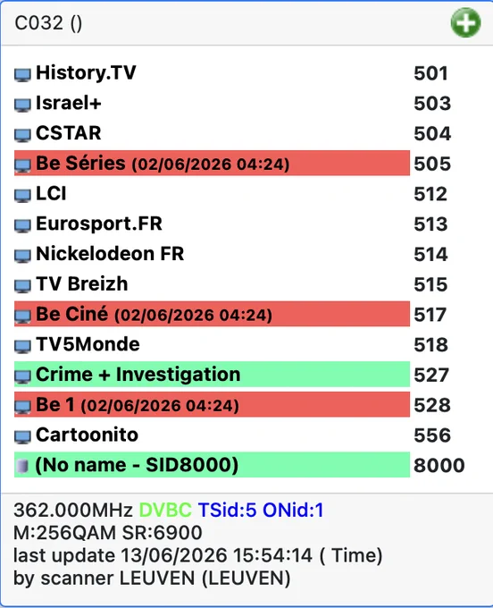Click service ID 8000 number

pyautogui.click(x=439, y=465)
